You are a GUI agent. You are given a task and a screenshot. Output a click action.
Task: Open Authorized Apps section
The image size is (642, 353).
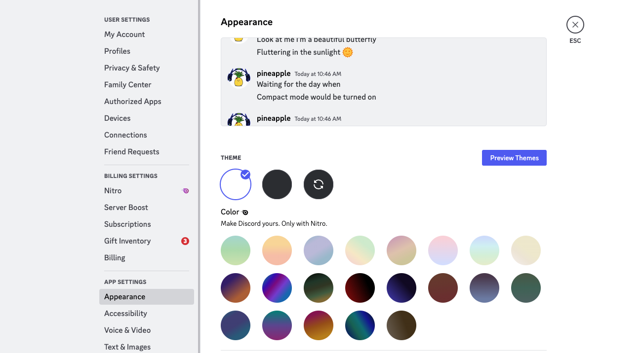click(x=147, y=102)
